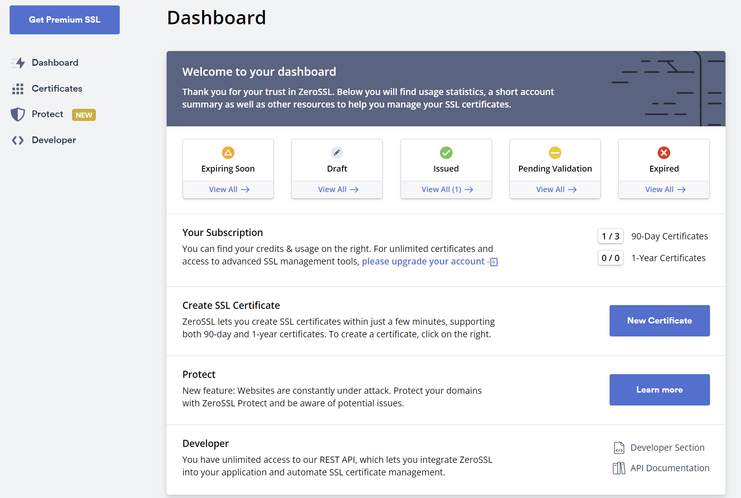Click the Get Premium SSL button
Image resolution: width=741 pixels, height=498 pixels.
click(x=64, y=20)
